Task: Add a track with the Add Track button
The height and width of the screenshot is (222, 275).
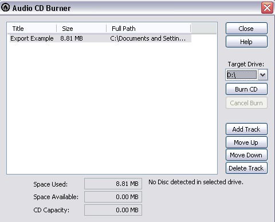Action: tap(246, 129)
